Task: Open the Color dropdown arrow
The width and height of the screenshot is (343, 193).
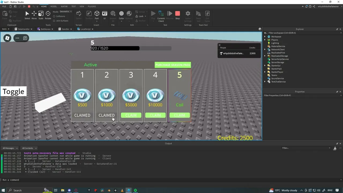Action: [x=121, y=21]
